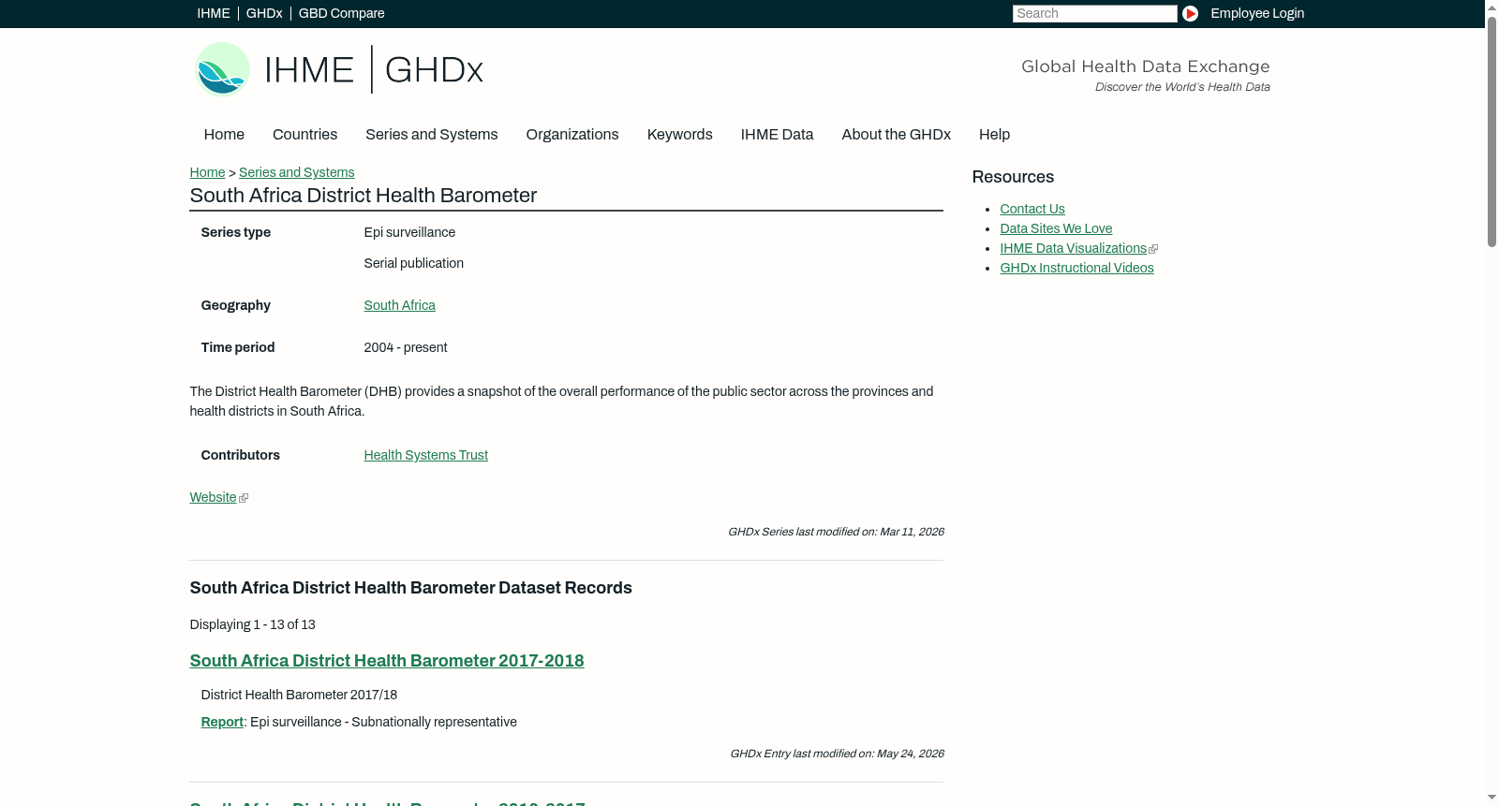Click the 'District Health Barometer 2017/18' text
This screenshot has height=806, width=1499.
pos(300,695)
